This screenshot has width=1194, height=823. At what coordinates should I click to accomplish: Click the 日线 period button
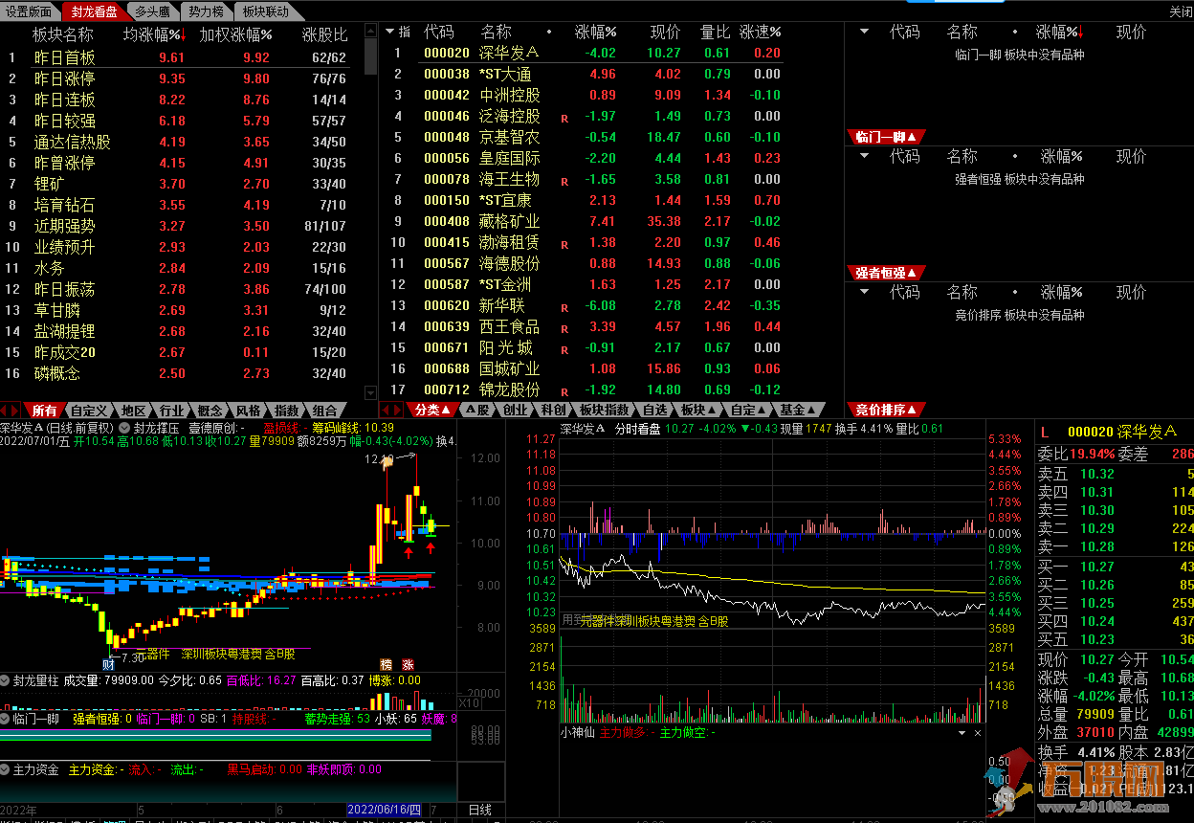[x=480, y=810]
